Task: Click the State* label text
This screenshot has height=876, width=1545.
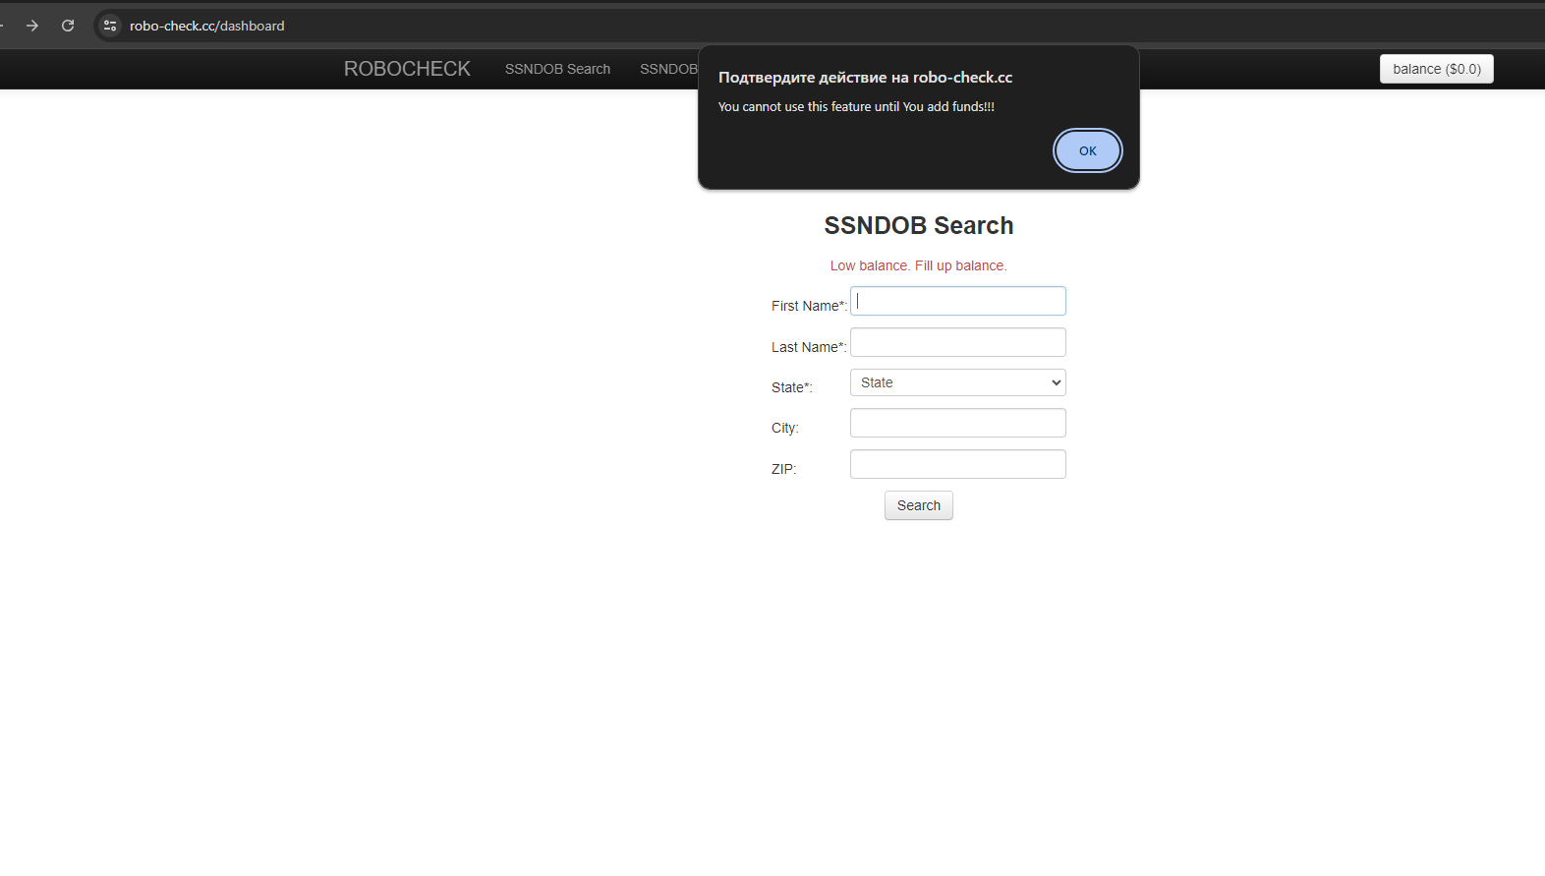Action: tap(791, 387)
